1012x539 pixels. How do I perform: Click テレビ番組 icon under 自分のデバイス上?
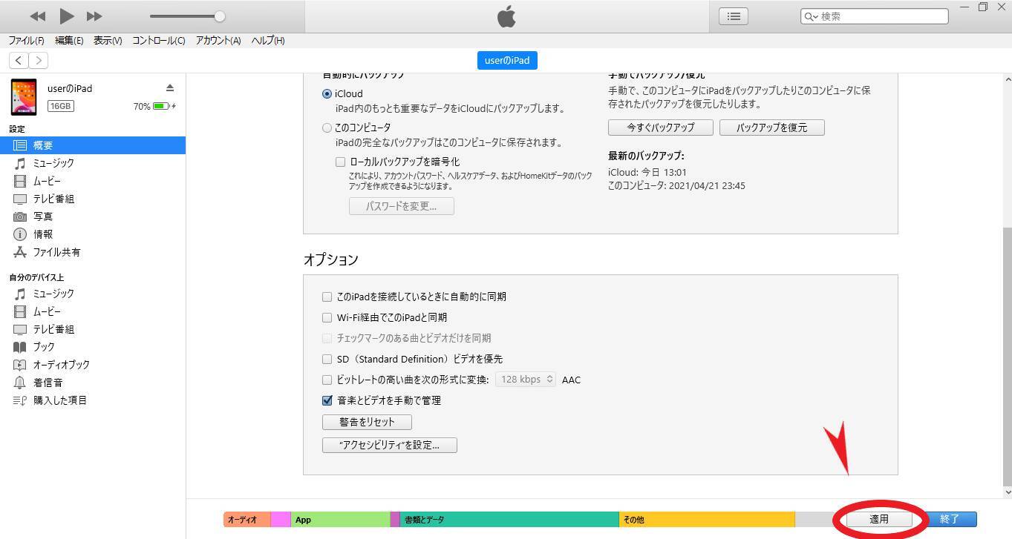tap(20, 329)
